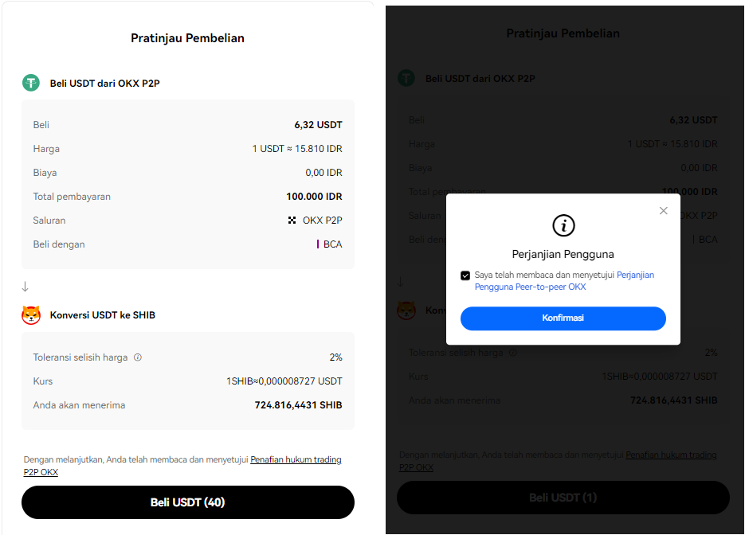Close the Perjanjian Pengguna dialog

663,211
